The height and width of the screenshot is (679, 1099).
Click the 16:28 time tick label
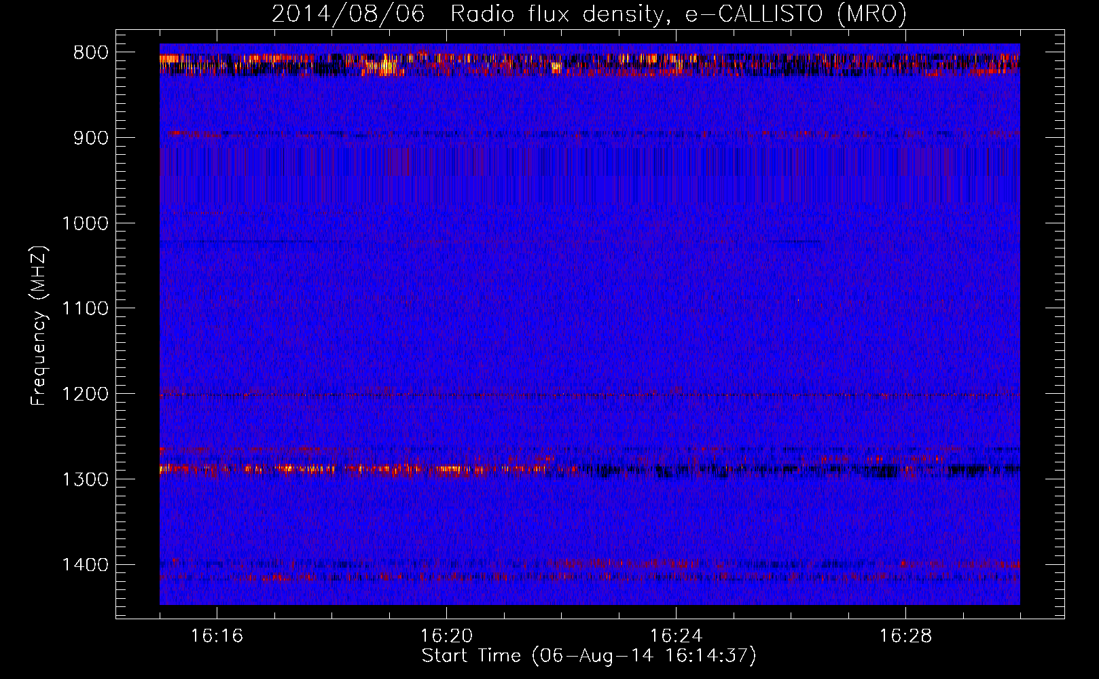[905, 636]
